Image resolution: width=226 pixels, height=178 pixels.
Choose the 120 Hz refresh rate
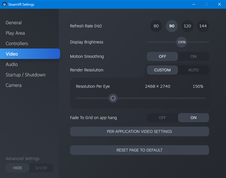(x=187, y=26)
